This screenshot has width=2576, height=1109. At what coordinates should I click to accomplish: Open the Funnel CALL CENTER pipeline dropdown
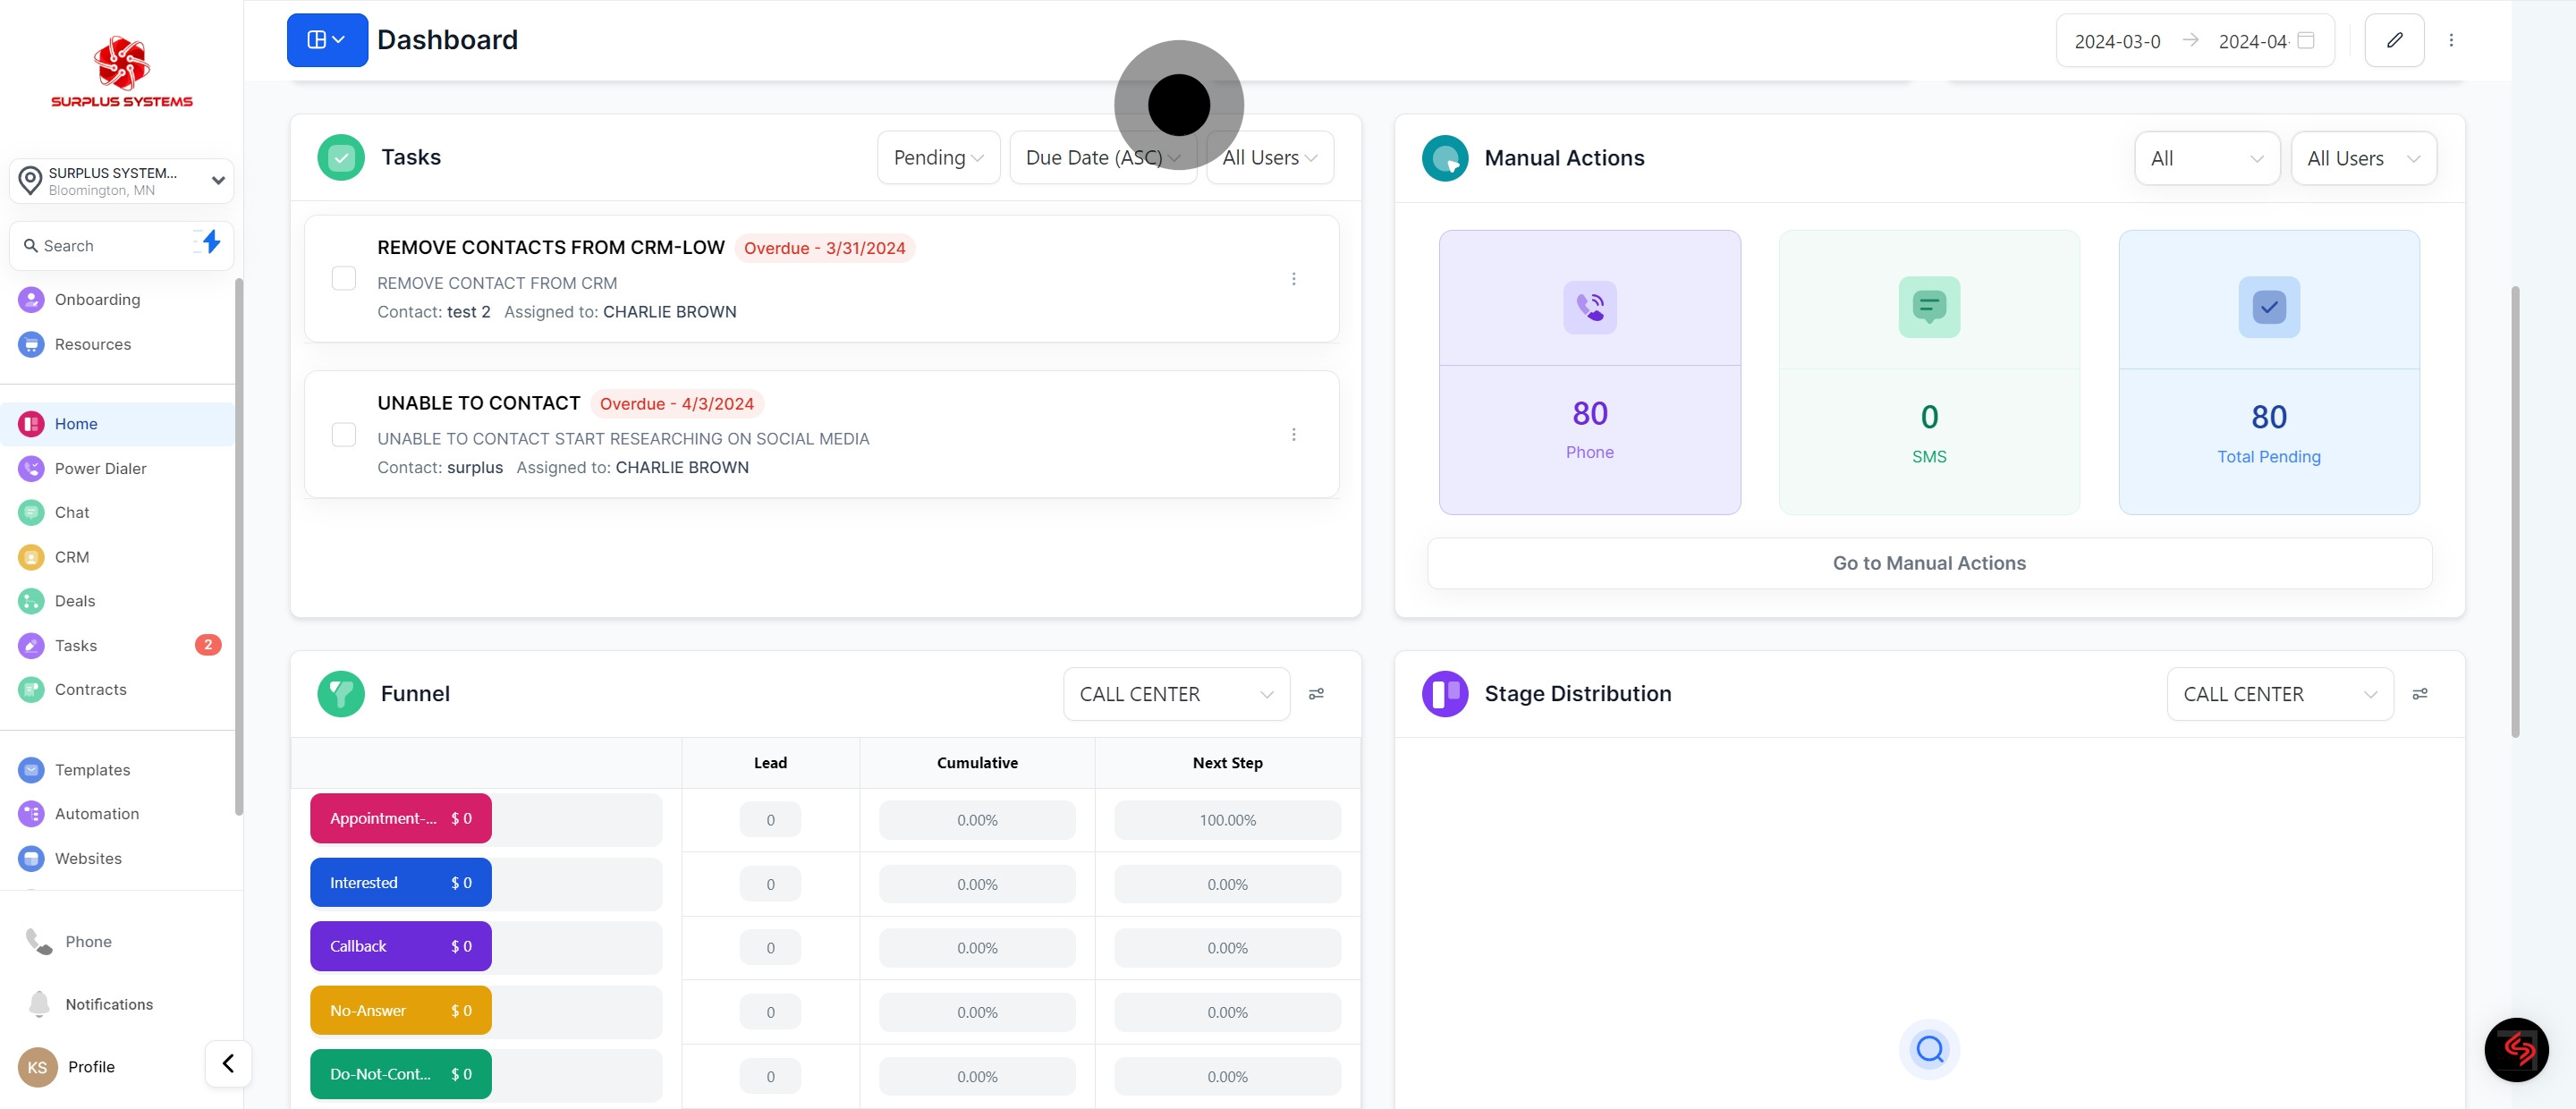pos(1175,694)
